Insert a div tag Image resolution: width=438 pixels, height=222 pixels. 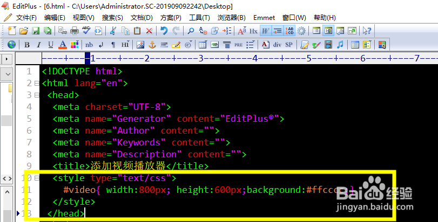tap(277, 44)
